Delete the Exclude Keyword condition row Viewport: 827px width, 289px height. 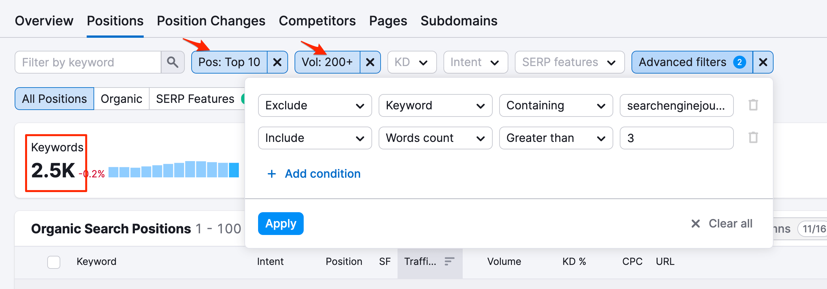click(x=753, y=105)
